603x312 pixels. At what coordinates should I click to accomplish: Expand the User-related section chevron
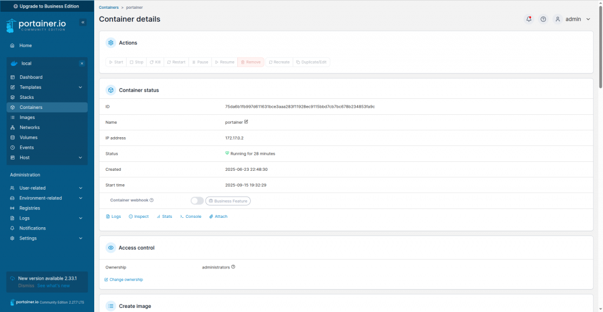tap(81, 188)
